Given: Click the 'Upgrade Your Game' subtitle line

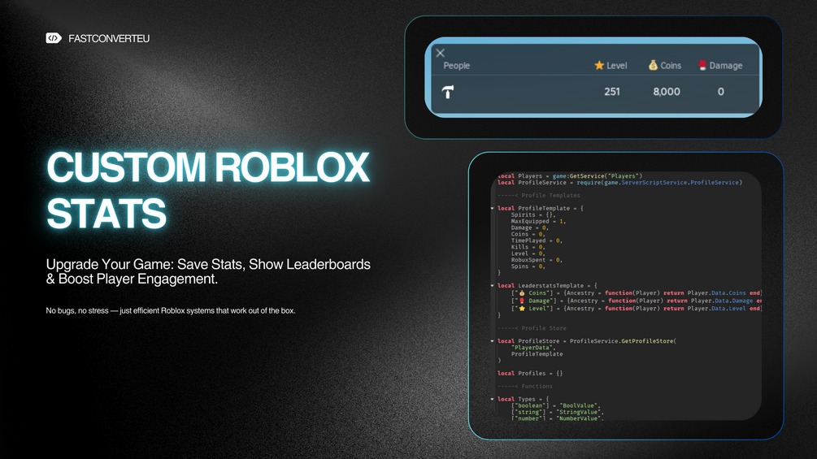Looking at the screenshot, I should [x=208, y=264].
